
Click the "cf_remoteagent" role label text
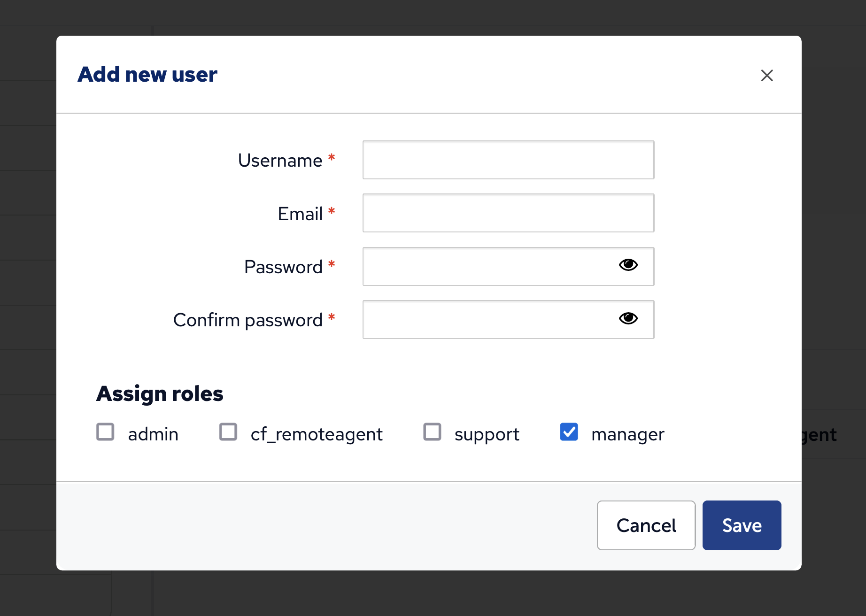(317, 434)
